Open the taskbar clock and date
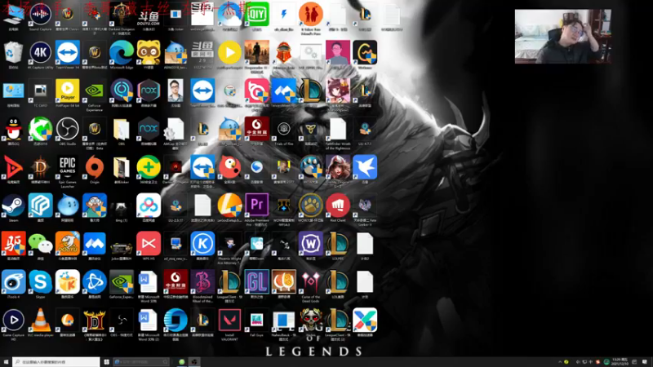This screenshot has width=653, height=367. tap(620, 362)
